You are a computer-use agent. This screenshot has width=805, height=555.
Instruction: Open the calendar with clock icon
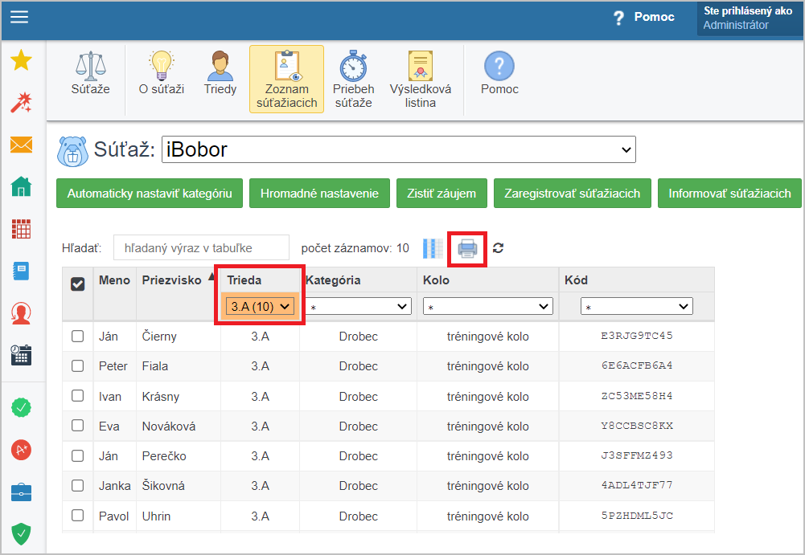(21, 355)
